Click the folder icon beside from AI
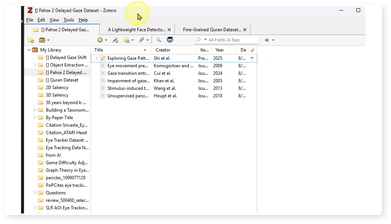Viewport: 391px width, 224px height. pyautogui.click(x=40, y=155)
